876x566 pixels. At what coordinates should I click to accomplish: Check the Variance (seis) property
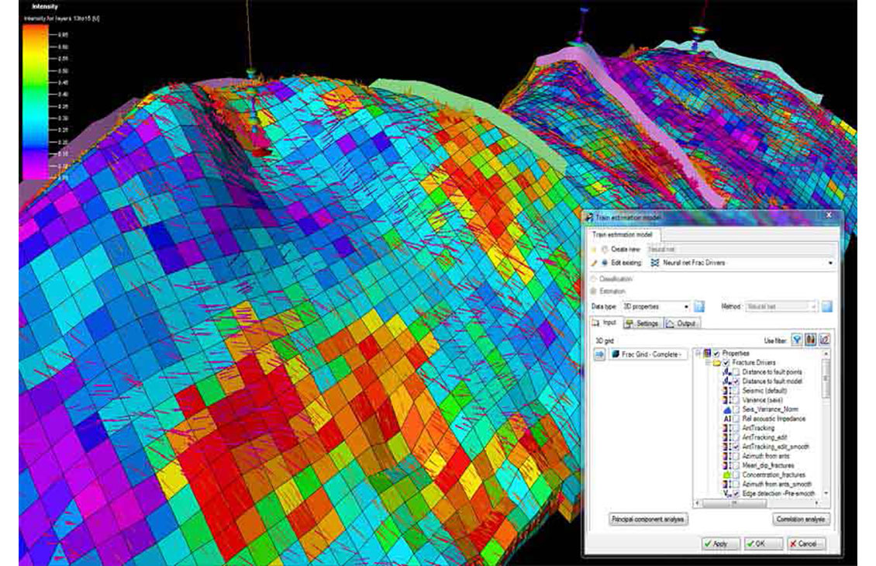[736, 400]
